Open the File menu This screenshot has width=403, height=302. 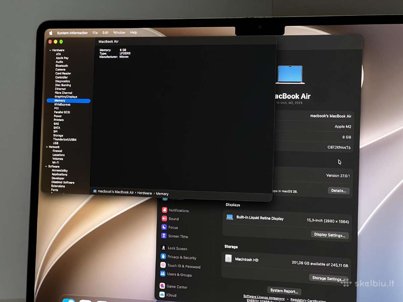[x=95, y=33]
